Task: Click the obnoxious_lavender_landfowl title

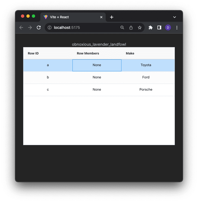Action: (x=99, y=44)
